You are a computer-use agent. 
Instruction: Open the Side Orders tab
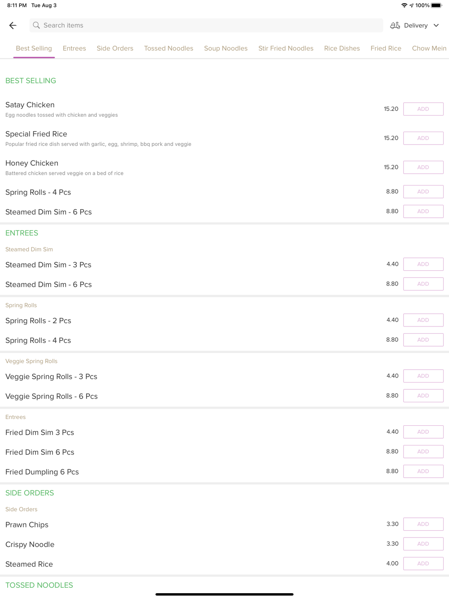pos(115,48)
